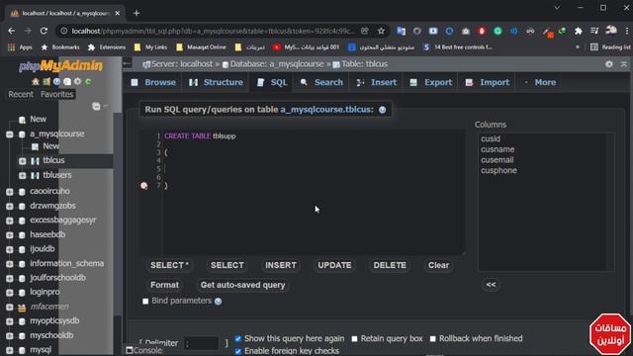Open the Export tab
The image size is (633, 356).
[431, 82]
